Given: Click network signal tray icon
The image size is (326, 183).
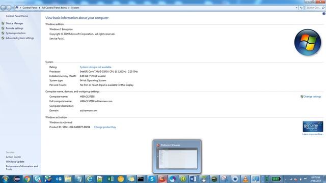Looking at the screenshot, I should (x=291, y=179).
